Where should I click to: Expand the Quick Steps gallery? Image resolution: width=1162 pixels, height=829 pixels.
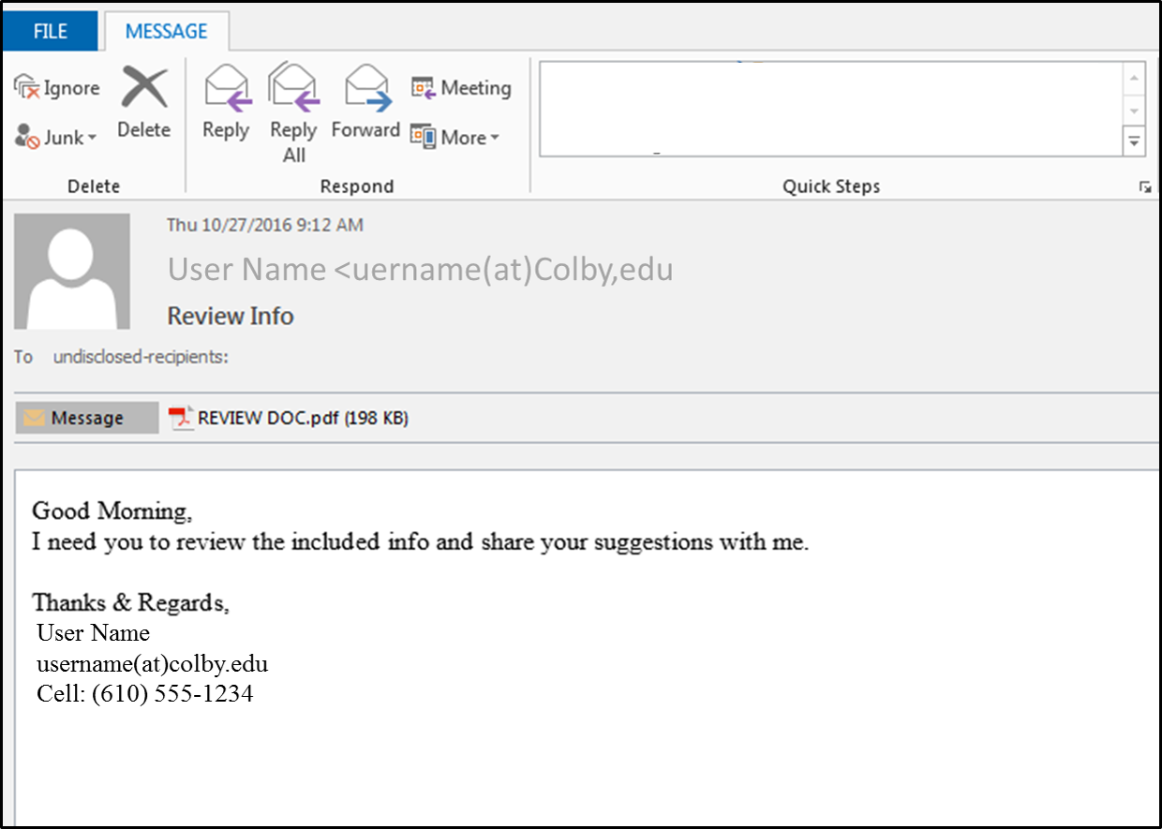point(1135,141)
